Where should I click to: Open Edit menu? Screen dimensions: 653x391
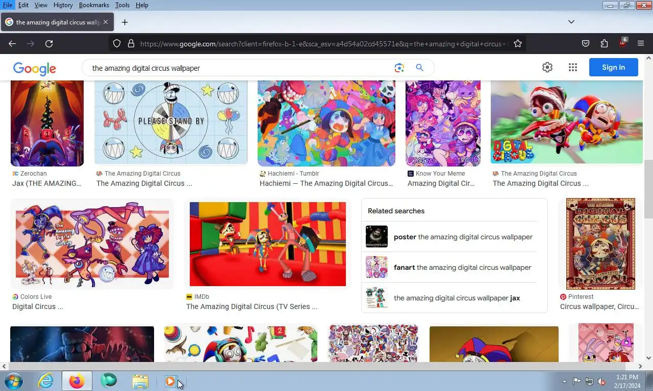coord(23,5)
